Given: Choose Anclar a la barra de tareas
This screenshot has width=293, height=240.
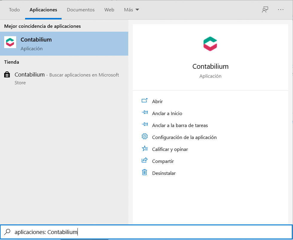Looking at the screenshot, I should (x=180, y=125).
